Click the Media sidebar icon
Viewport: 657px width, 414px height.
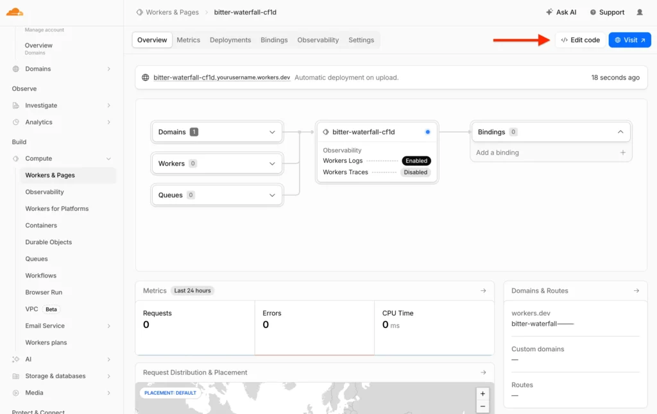click(x=16, y=393)
